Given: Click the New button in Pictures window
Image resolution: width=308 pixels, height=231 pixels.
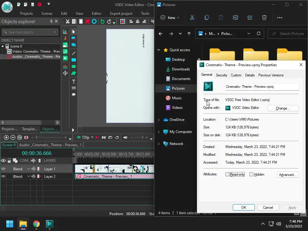Looking at the screenshot, I should 170,18.
